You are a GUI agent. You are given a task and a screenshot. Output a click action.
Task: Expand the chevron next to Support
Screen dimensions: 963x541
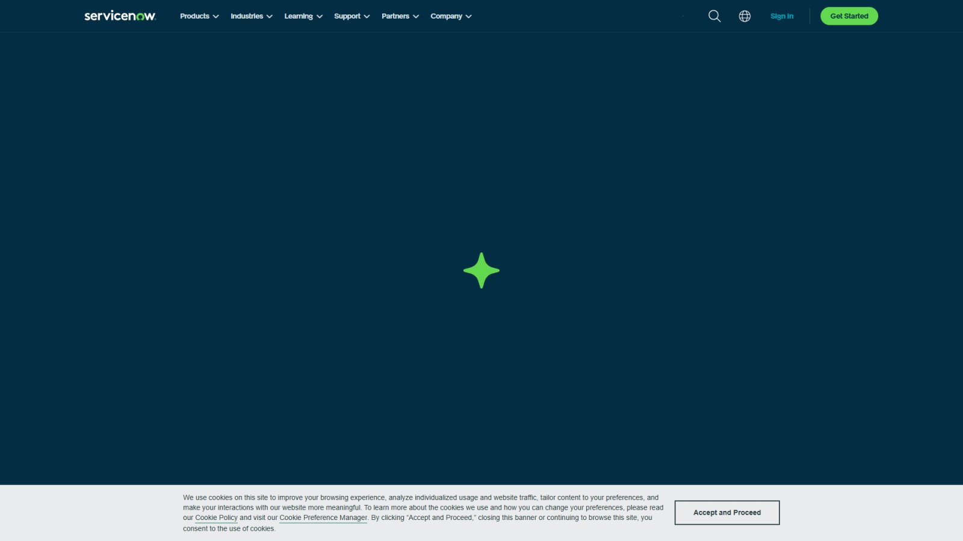(x=367, y=17)
